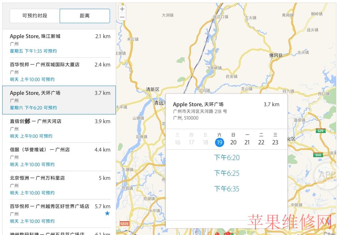Click 清新区 label on the map
This screenshot has width=339, height=235.
coord(153,89)
